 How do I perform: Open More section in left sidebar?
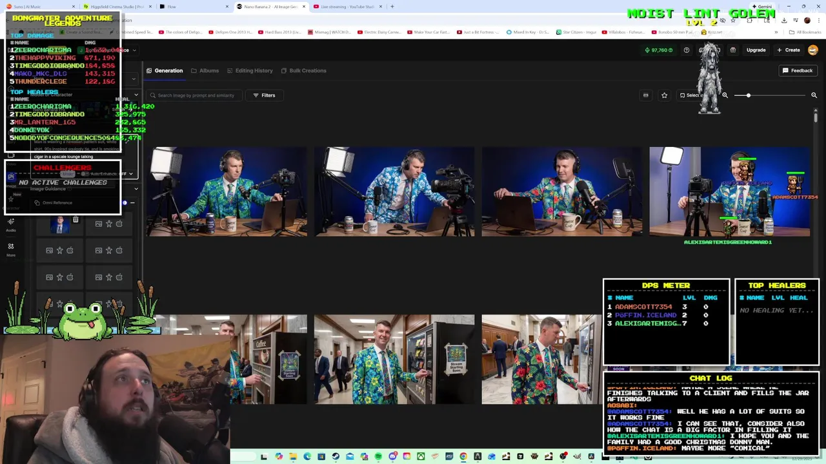[x=11, y=249]
